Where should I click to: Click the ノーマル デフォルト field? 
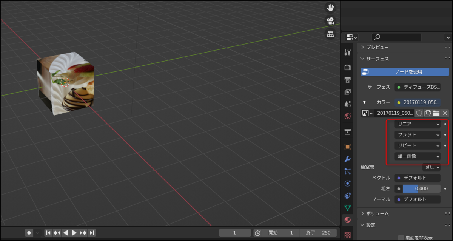[418, 199]
